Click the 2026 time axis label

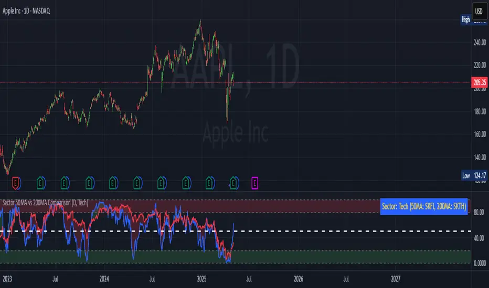point(299,279)
